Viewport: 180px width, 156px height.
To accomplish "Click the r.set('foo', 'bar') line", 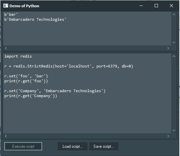I will coord(26,76).
